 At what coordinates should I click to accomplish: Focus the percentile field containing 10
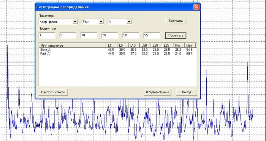pyautogui.click(x=89, y=36)
